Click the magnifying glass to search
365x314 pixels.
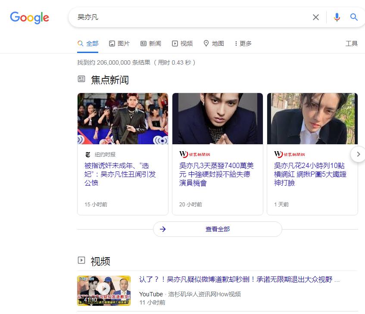point(353,17)
